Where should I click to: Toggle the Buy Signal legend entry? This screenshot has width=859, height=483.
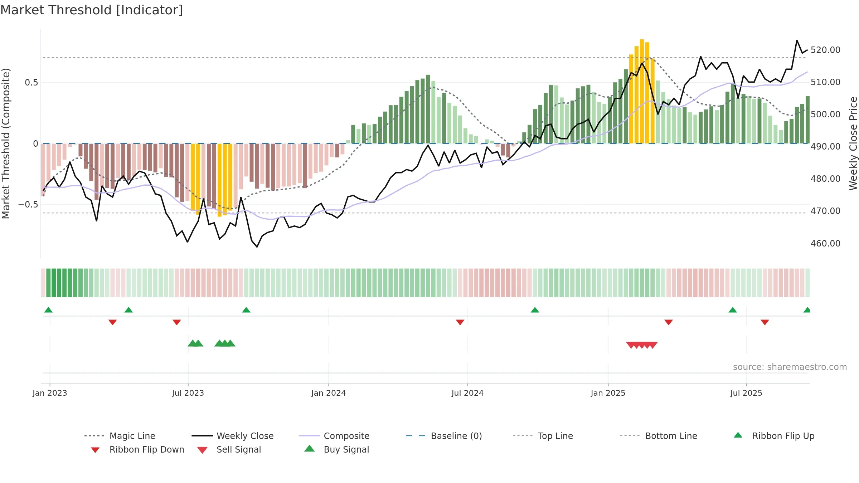[x=336, y=449]
